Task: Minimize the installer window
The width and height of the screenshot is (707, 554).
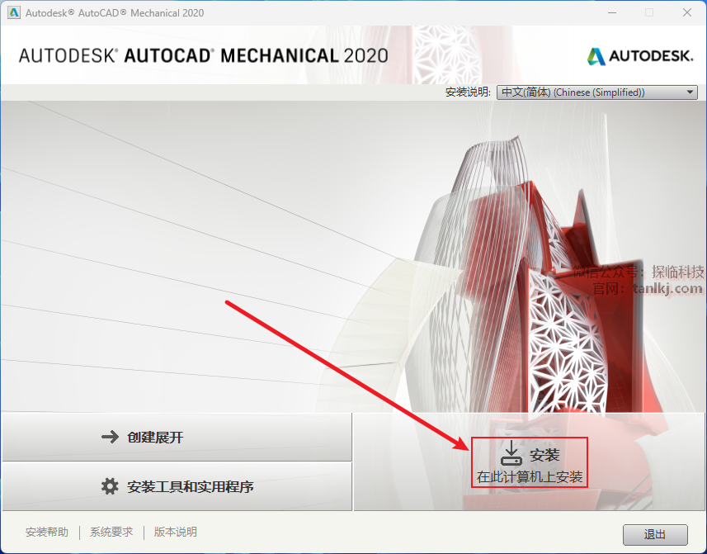Action: [612, 12]
